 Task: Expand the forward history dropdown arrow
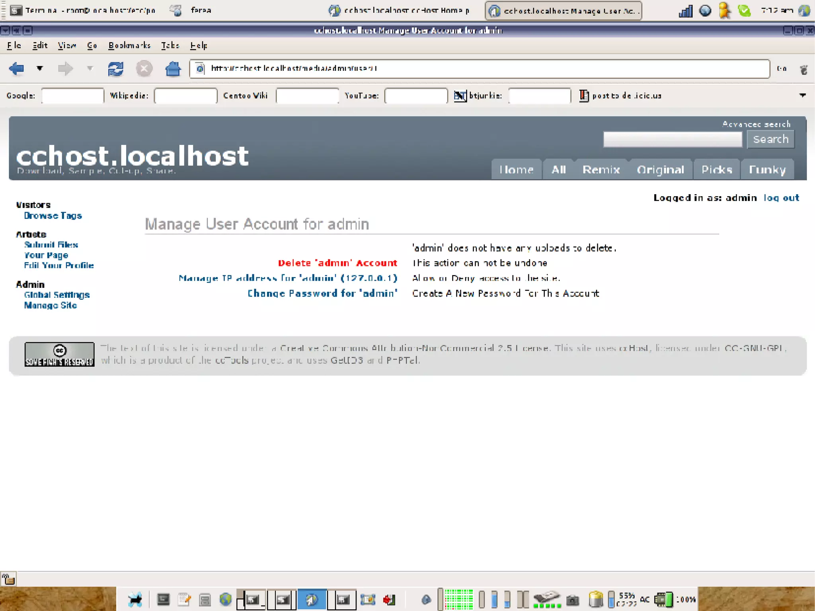(x=90, y=68)
